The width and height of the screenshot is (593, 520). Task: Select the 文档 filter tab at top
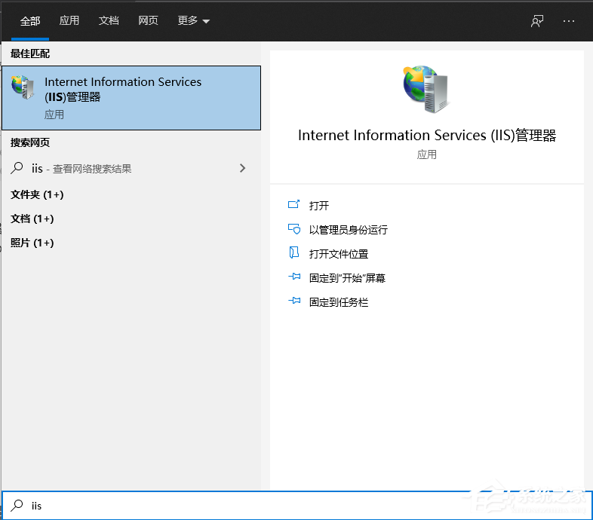109,21
